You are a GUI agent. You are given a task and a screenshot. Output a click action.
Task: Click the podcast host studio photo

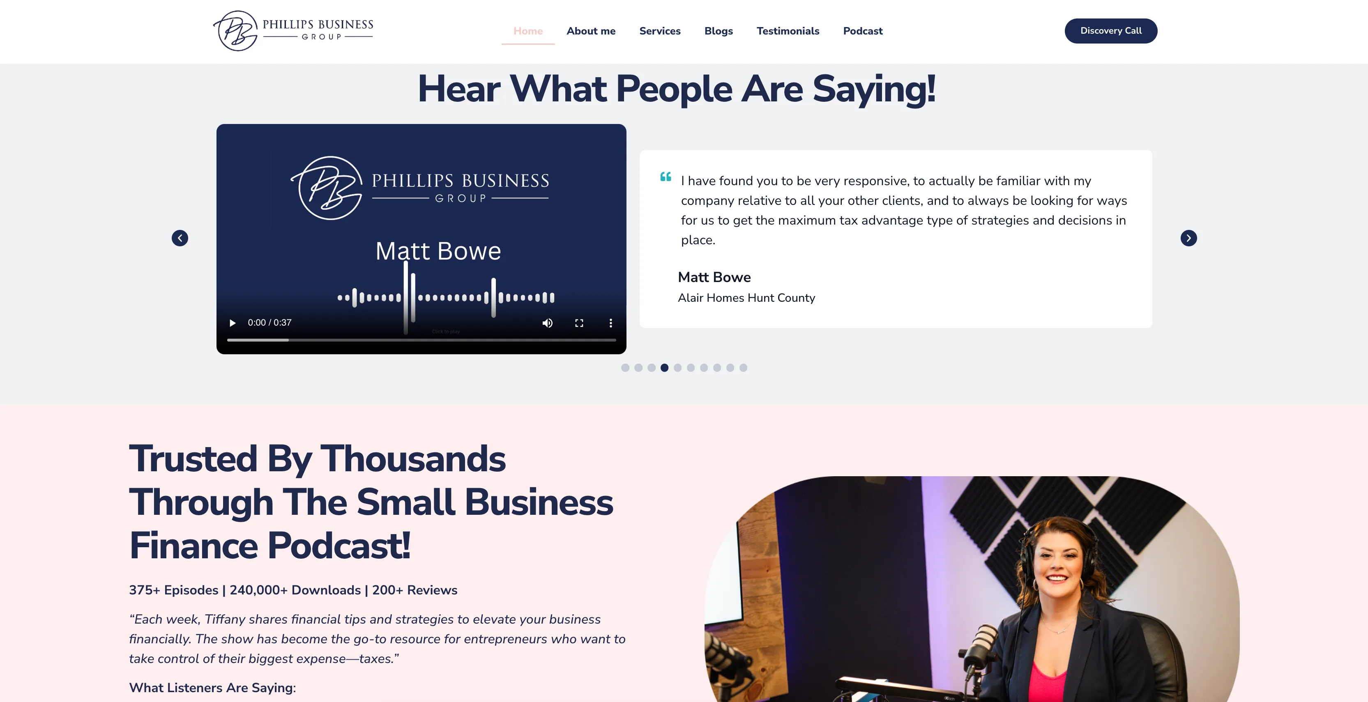click(972, 589)
